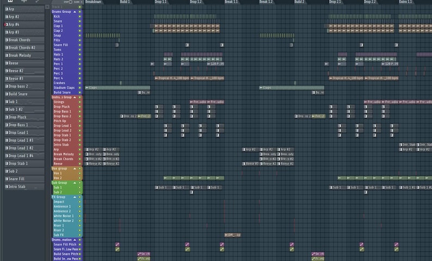
Task: Mute the Drop Lead 1 track
Action: tap(80, 126)
